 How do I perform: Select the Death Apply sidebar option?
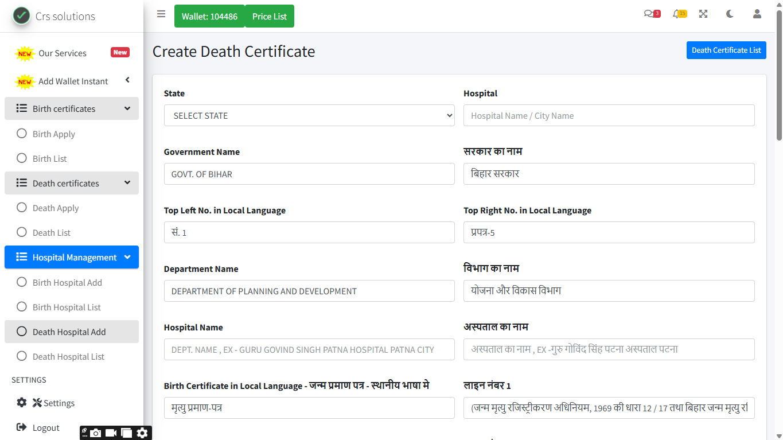pyautogui.click(x=55, y=208)
